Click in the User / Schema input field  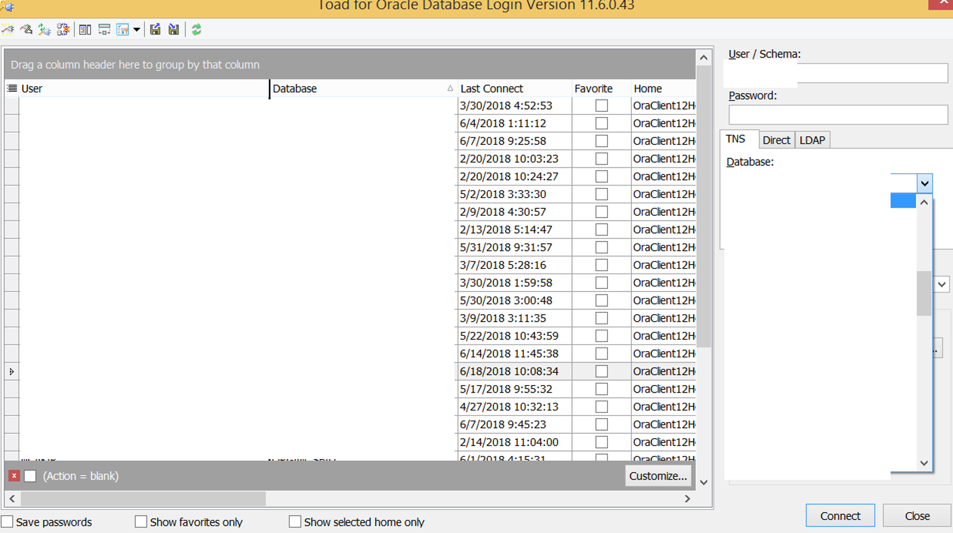[x=838, y=73]
